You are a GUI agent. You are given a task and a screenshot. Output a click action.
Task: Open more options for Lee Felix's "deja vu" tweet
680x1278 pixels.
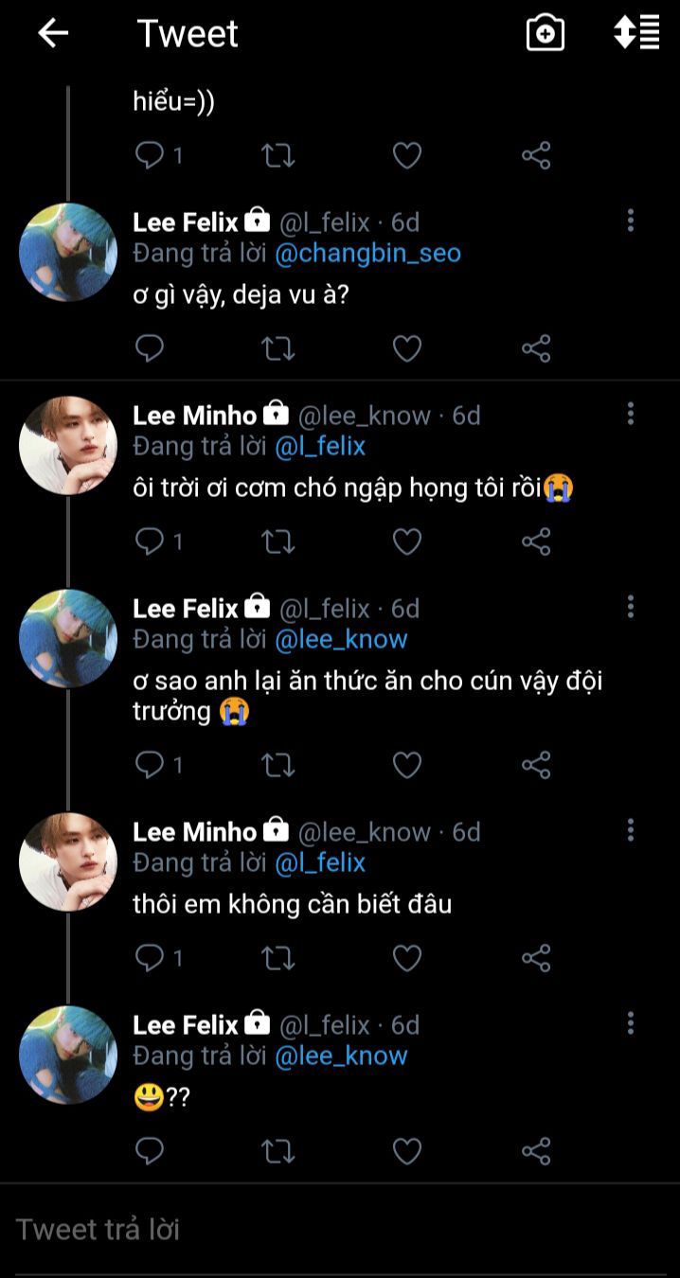pyautogui.click(x=631, y=222)
